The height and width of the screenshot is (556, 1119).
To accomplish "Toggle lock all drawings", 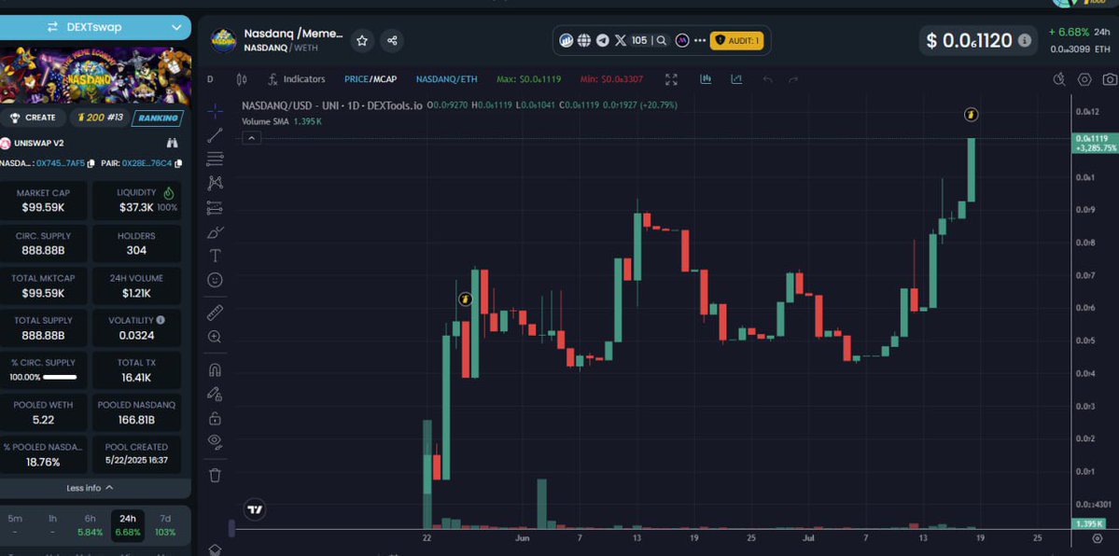I will click(215, 418).
